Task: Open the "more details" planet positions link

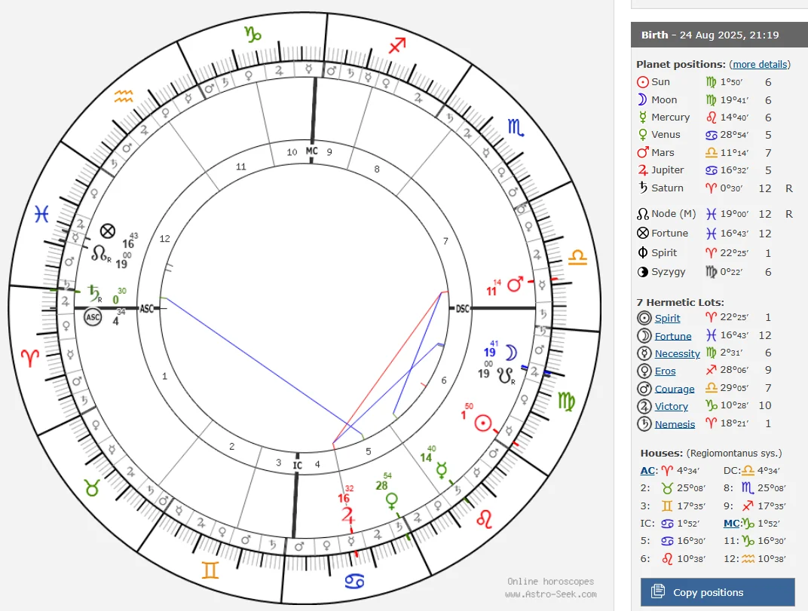Action: pyautogui.click(x=760, y=64)
